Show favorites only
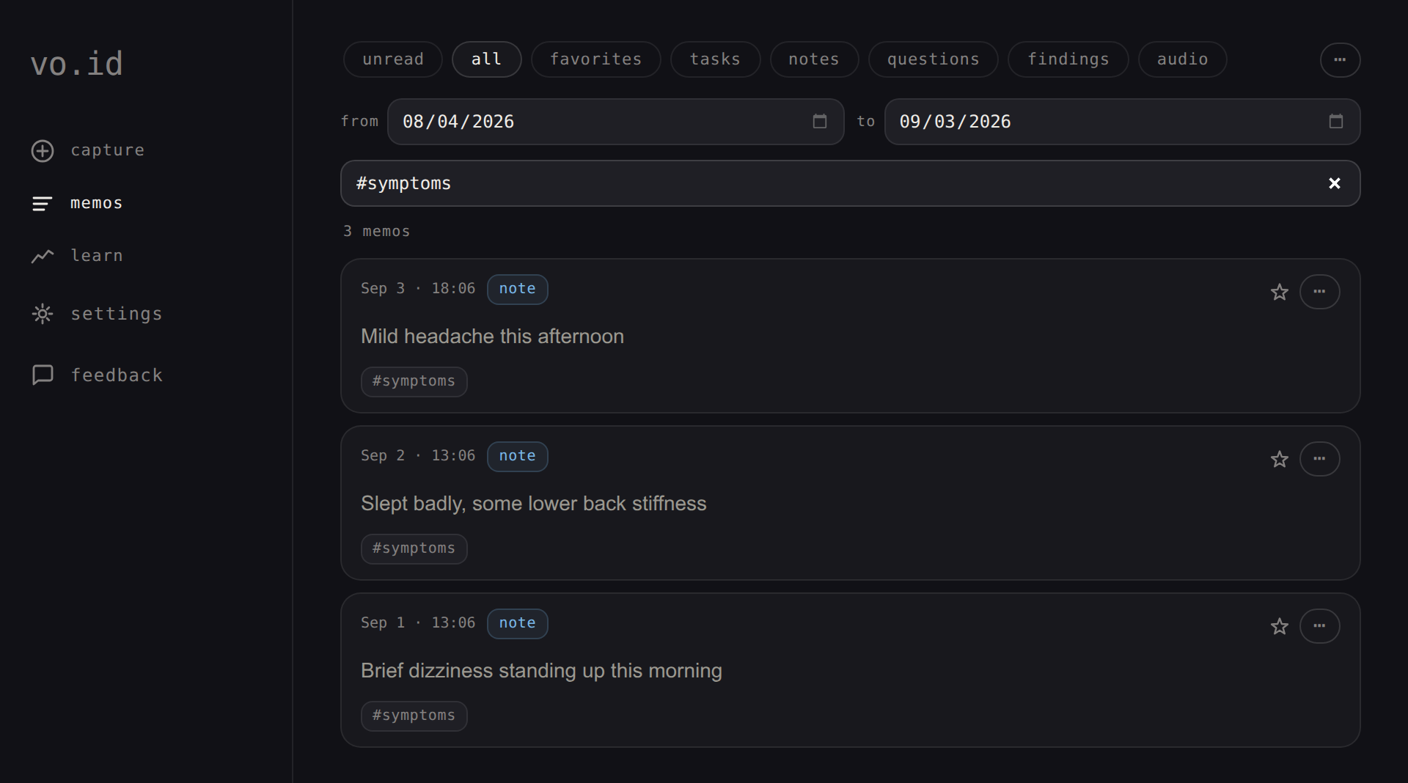Viewport: 1408px width, 783px height. click(x=596, y=59)
